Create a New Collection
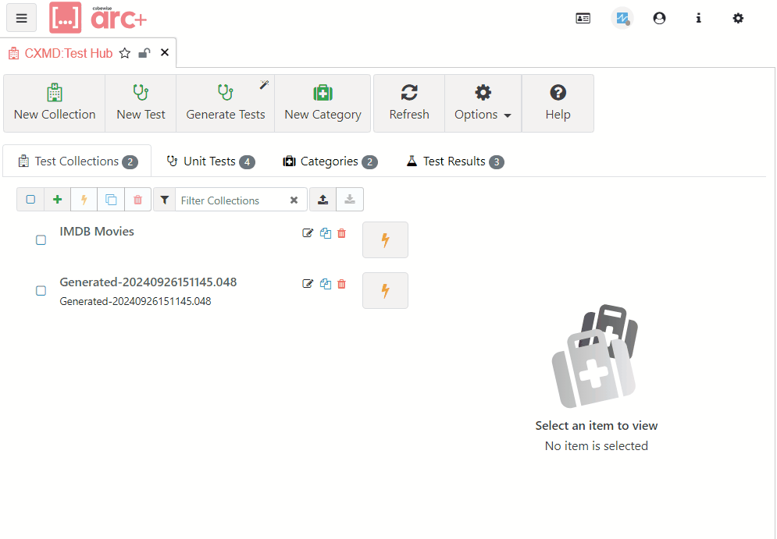Viewport: 777px width, 539px height. coord(55,104)
